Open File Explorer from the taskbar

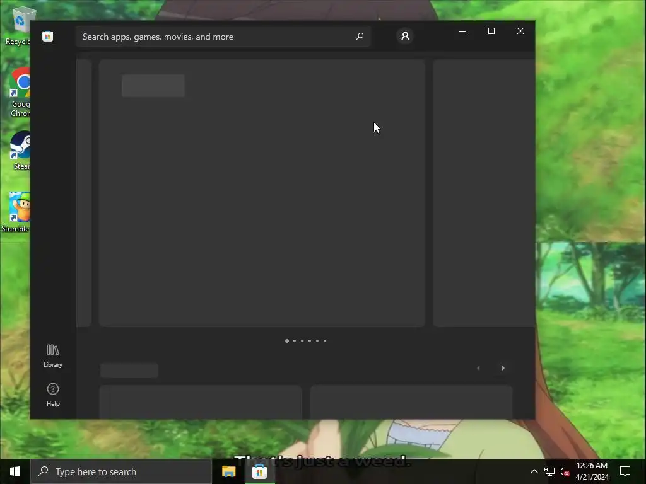point(228,471)
